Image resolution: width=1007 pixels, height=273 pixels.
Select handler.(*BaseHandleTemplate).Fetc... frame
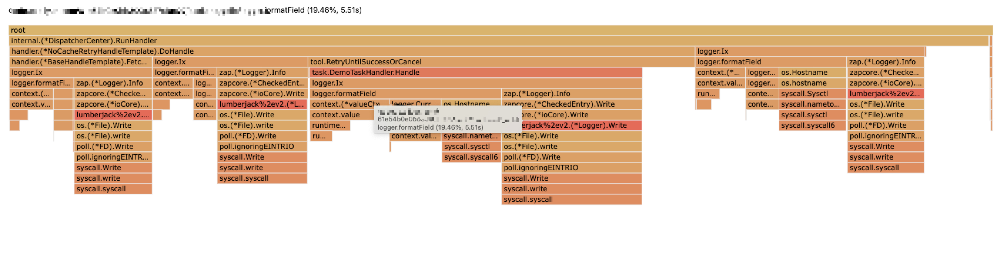(x=81, y=62)
